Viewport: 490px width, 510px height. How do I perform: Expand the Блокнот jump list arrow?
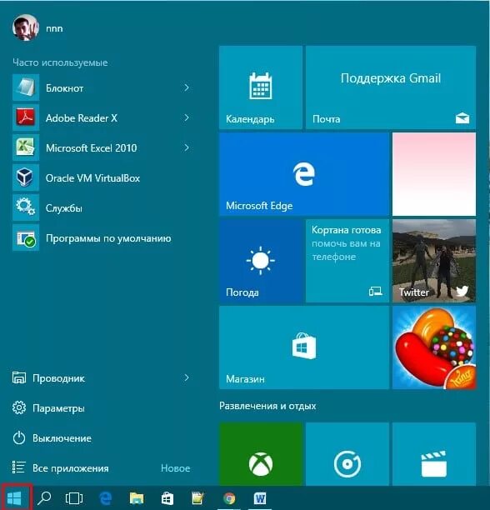click(x=187, y=87)
